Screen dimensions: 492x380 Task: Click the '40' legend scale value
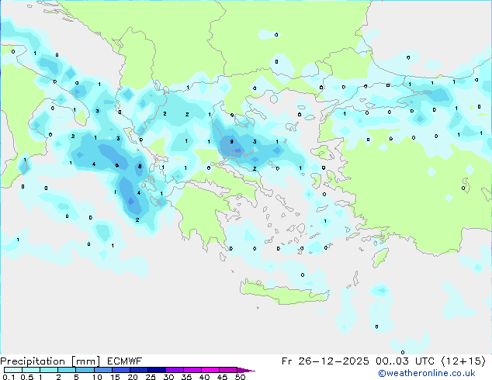click(x=204, y=377)
